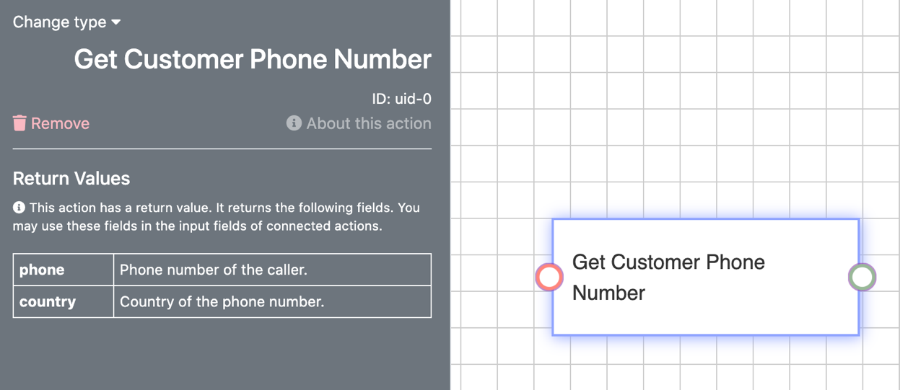Click the green output connector on the node
900x390 pixels.
tap(862, 277)
